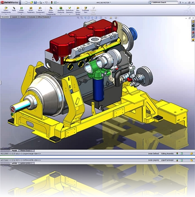195x197 pixels.
Task: Open Hide/Show Items icon in view toolbar
Action: (101, 18)
